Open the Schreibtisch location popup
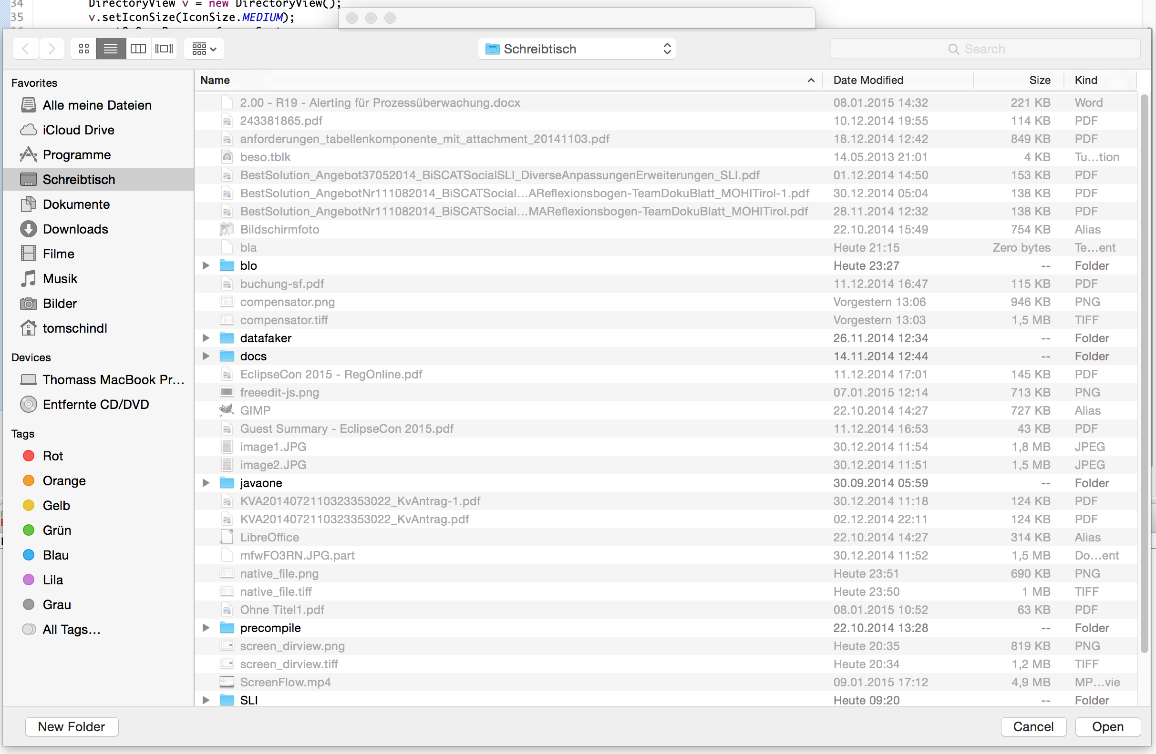Screen dimensions: 1156x754 point(577,49)
